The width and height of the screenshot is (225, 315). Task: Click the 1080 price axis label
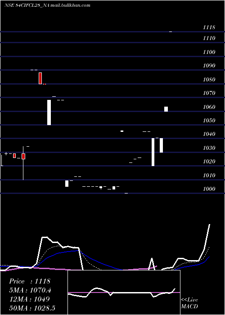pos(209,79)
